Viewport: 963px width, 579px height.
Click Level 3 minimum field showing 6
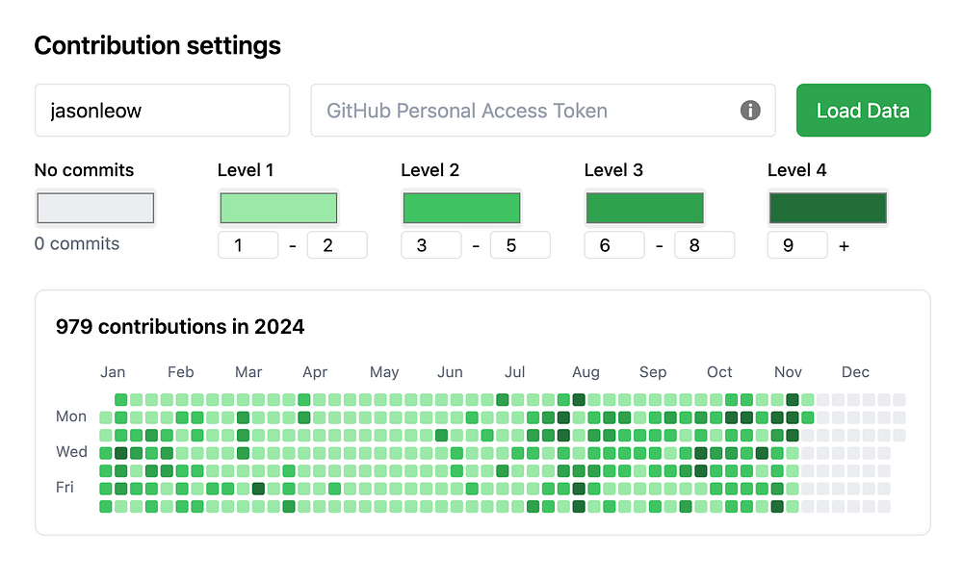click(x=613, y=245)
